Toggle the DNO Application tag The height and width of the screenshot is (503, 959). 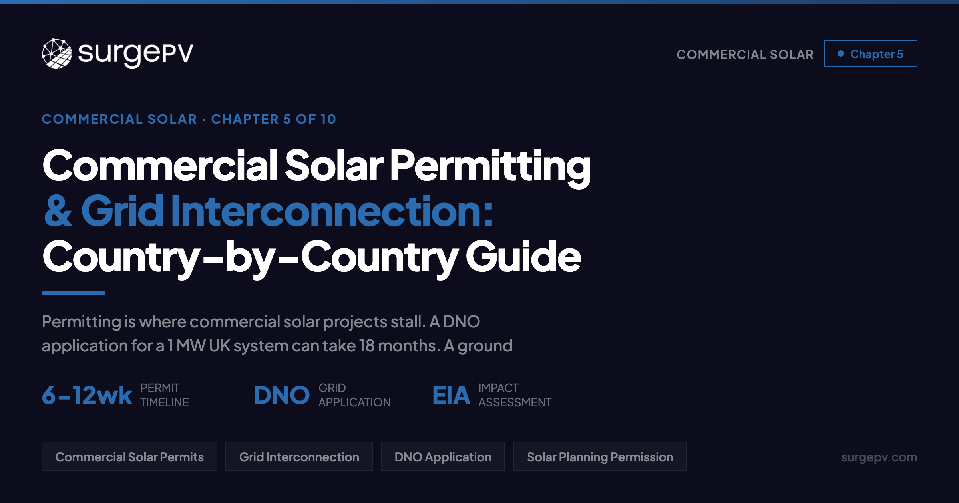point(443,456)
